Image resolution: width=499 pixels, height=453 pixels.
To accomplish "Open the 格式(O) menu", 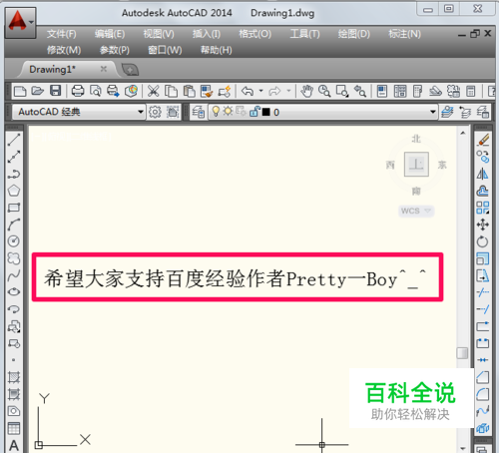I will [x=255, y=34].
